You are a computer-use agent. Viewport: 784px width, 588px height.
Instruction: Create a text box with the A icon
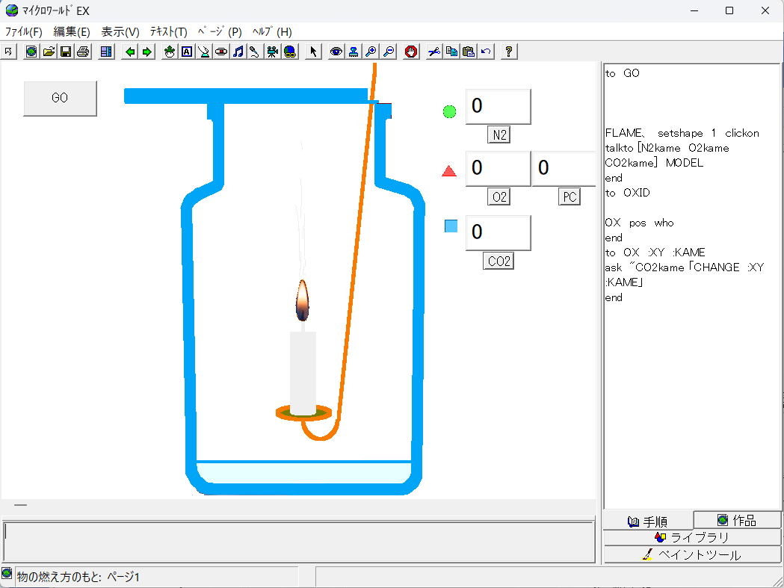187,52
